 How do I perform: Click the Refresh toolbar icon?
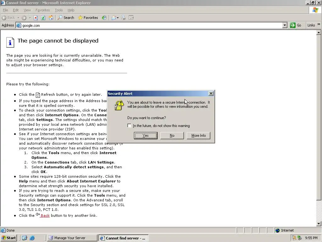[43, 18]
